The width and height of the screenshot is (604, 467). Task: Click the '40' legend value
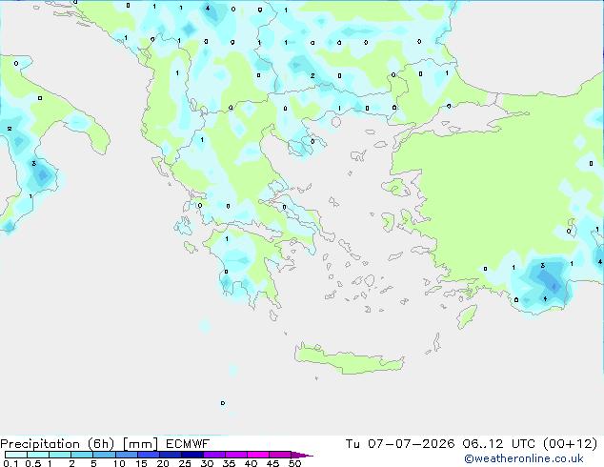(x=252, y=463)
